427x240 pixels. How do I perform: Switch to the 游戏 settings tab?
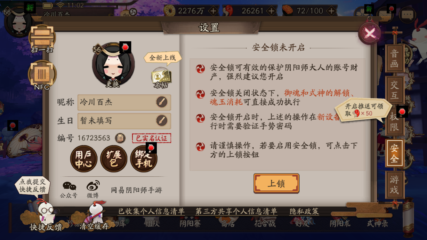click(394, 185)
